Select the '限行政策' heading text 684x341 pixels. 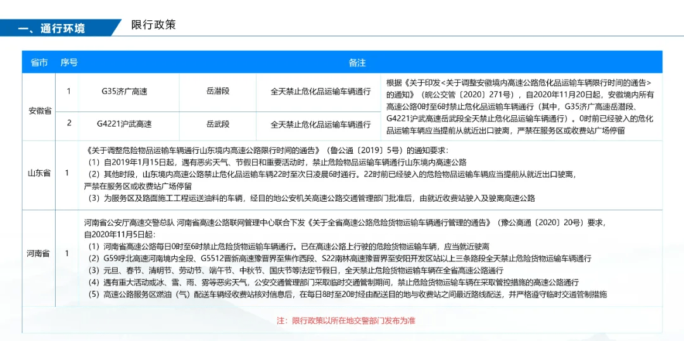pos(153,25)
